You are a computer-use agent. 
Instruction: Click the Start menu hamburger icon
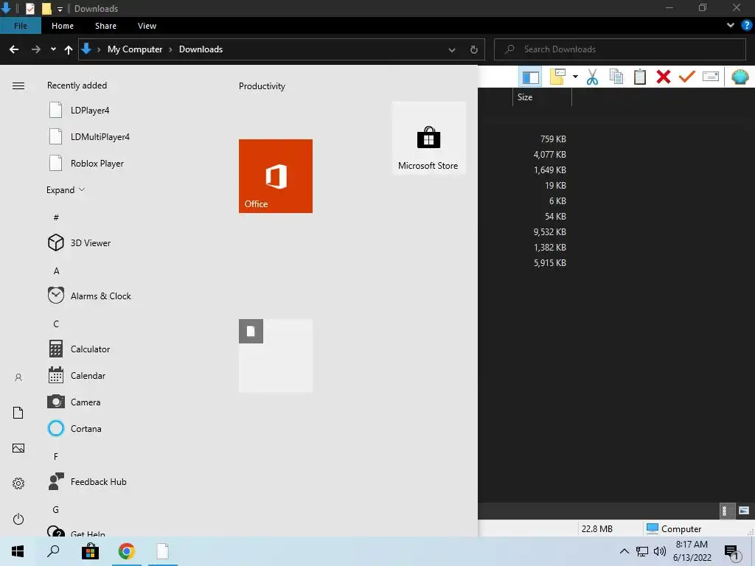(18, 85)
